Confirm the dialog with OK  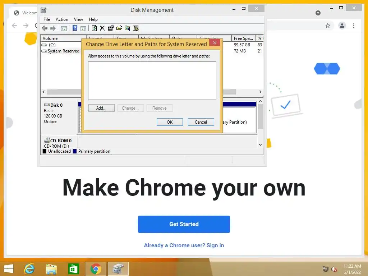(x=170, y=122)
